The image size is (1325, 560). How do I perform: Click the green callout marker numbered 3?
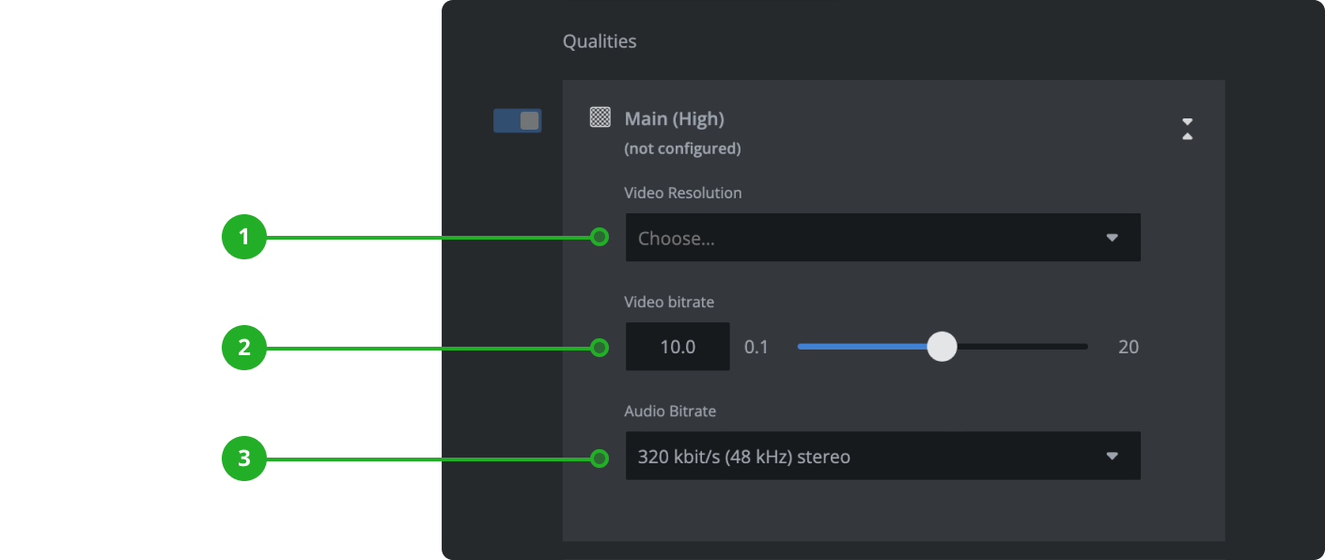[x=243, y=459]
